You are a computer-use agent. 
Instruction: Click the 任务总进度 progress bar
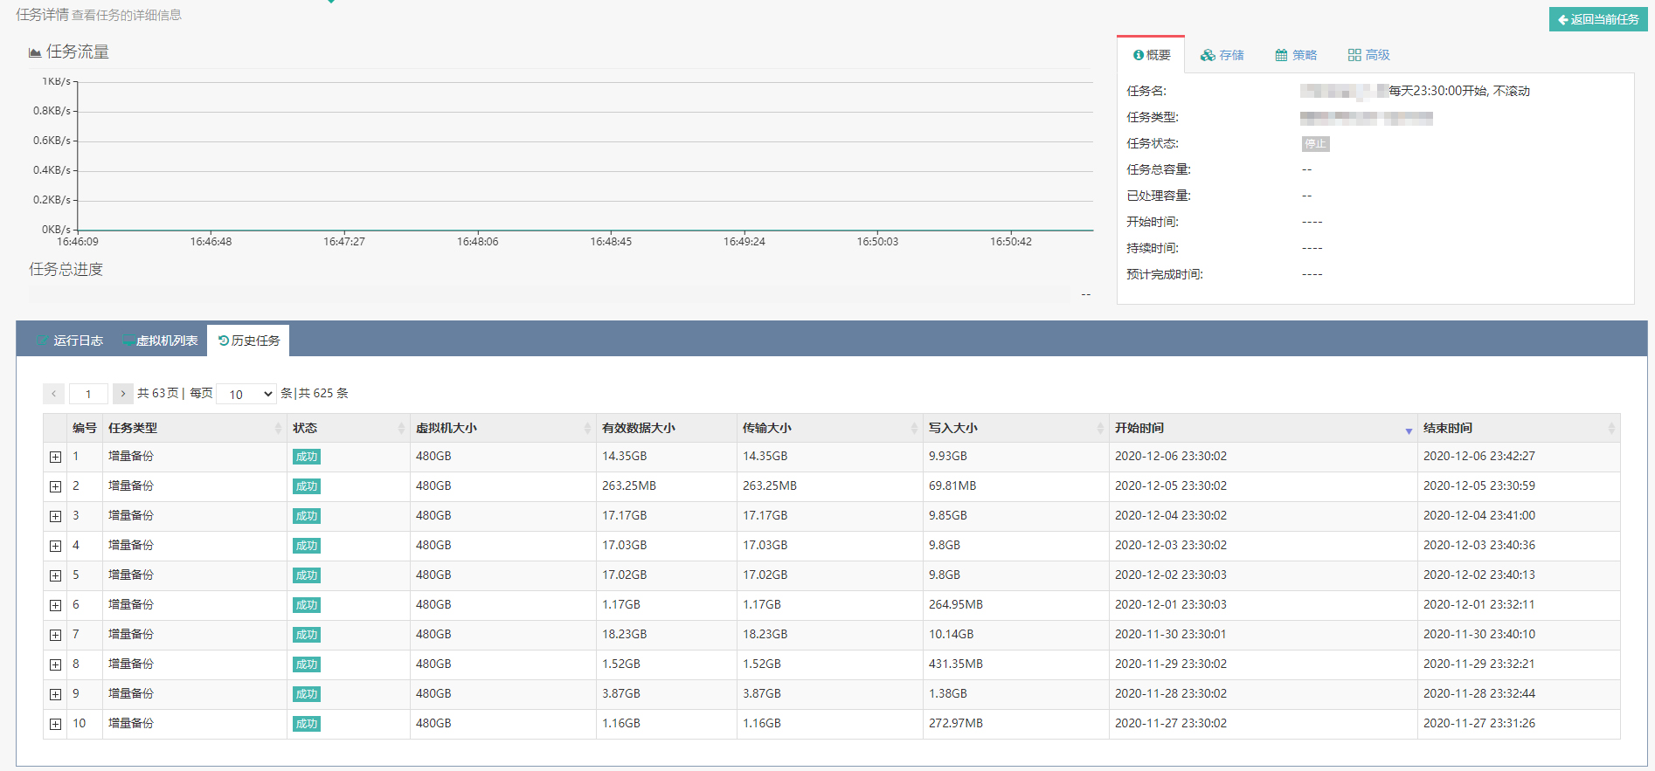coord(549,294)
